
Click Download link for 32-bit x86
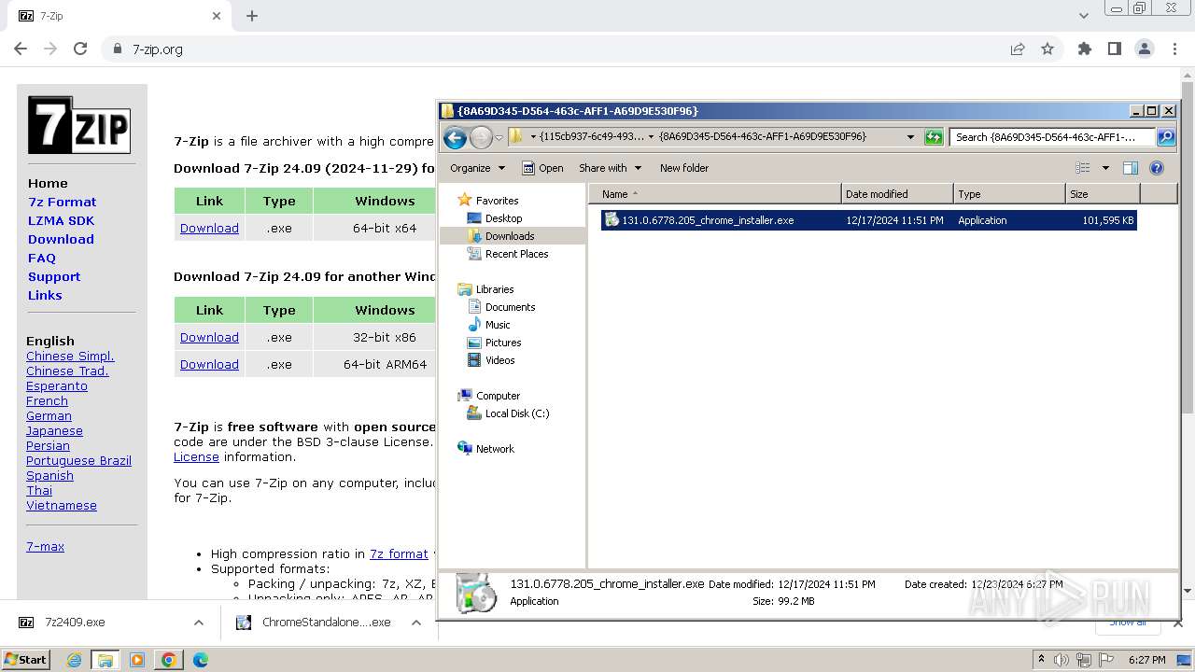pos(209,337)
